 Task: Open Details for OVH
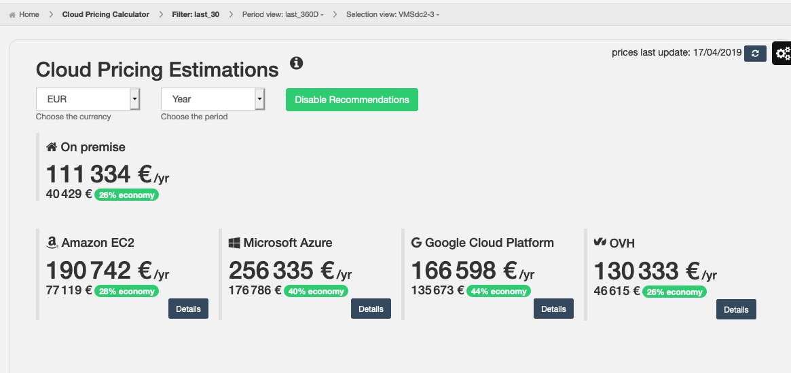[736, 309]
